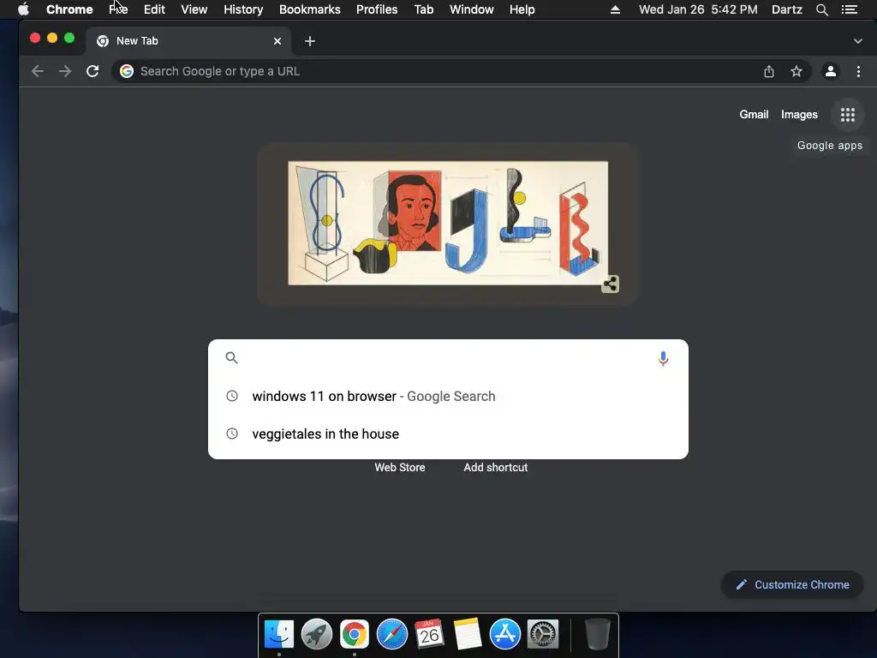
Task: Open the Window menu
Action: click(x=472, y=9)
